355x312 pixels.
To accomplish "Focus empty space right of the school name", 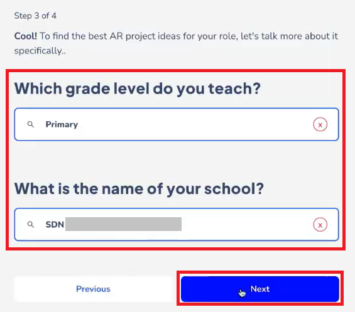I will point(247,225).
